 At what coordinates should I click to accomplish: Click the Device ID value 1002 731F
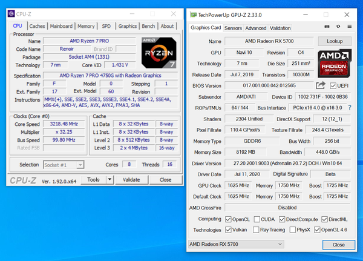coord(322,97)
